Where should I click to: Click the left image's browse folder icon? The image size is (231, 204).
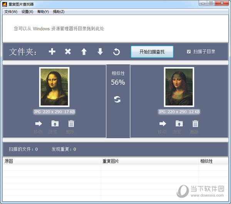tap(55, 124)
